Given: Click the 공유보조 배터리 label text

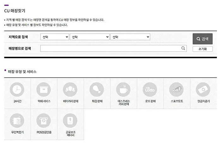Looking at the screenshot, I should [71, 134].
